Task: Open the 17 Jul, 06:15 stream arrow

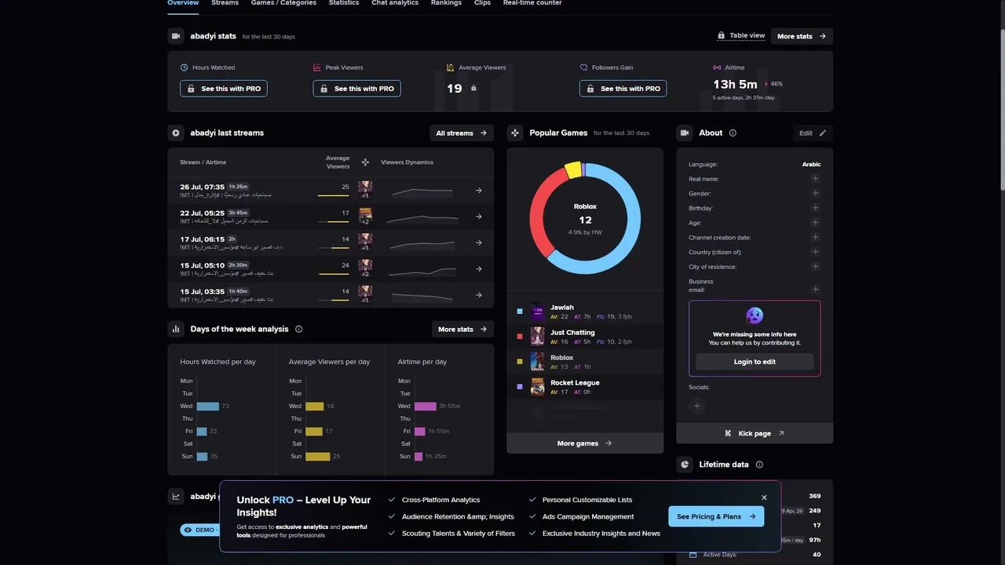Action: coord(479,243)
